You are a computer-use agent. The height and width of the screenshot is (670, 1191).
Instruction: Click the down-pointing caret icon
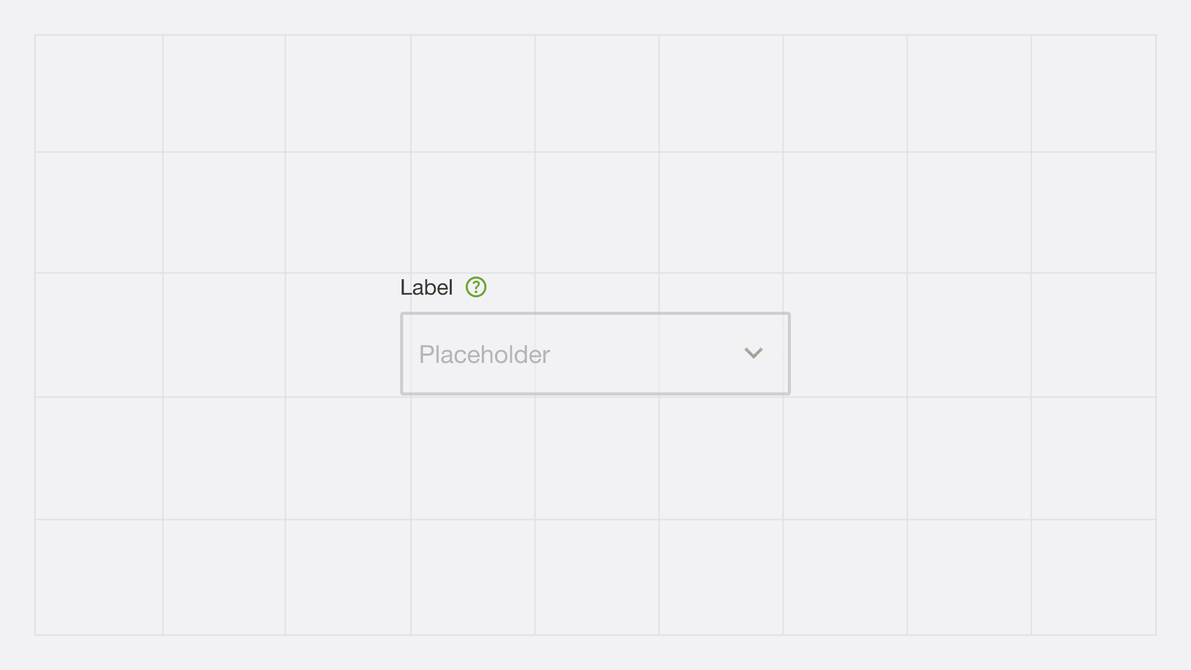753,353
